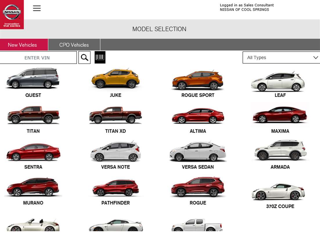The height and width of the screenshot is (235, 320).
Task: Click the ALTIMA label
Action: (198, 131)
